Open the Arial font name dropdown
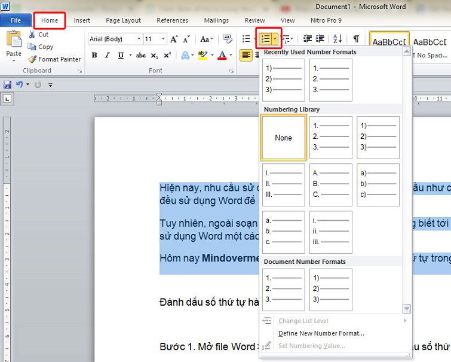Image resolution: width=451 pixels, height=362 pixels. click(139, 39)
